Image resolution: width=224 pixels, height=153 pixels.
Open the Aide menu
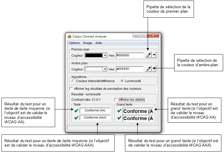pyautogui.click(x=98, y=43)
